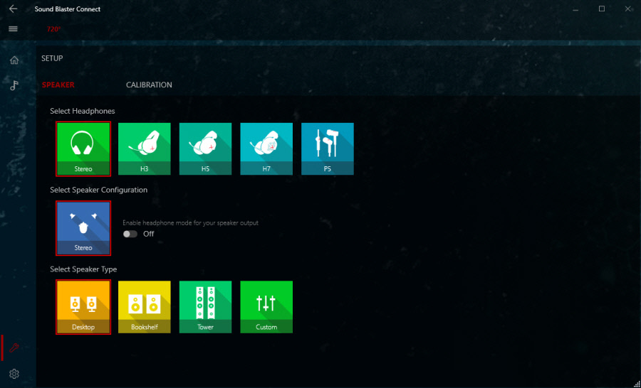The image size is (641, 388).
Task: Pick the Tower speaker type
Action: point(205,306)
